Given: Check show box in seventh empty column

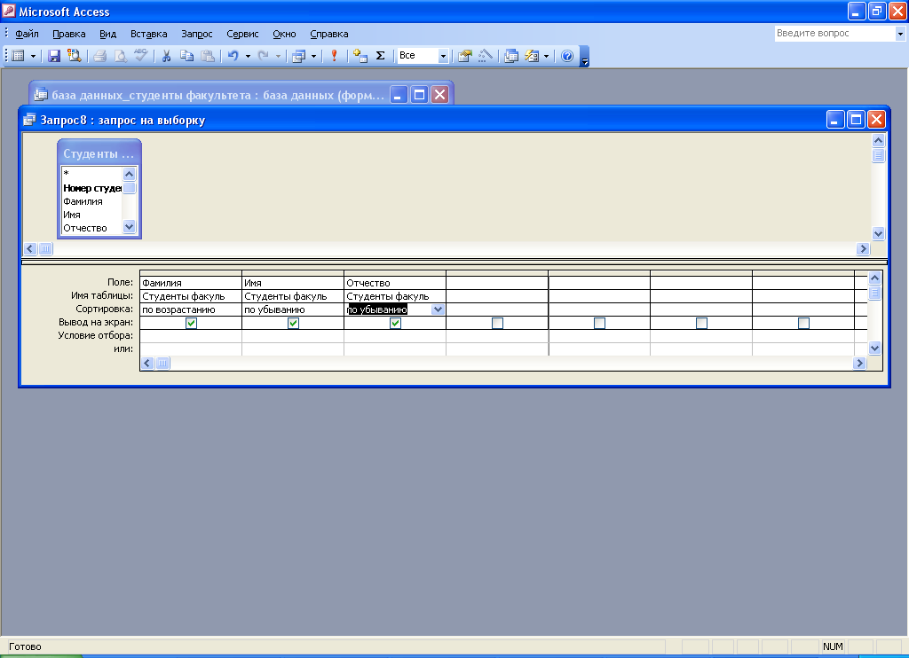Looking at the screenshot, I should pyautogui.click(x=803, y=323).
